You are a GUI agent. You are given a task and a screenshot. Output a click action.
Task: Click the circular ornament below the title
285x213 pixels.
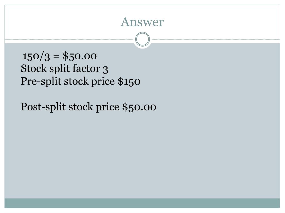pos(142,39)
